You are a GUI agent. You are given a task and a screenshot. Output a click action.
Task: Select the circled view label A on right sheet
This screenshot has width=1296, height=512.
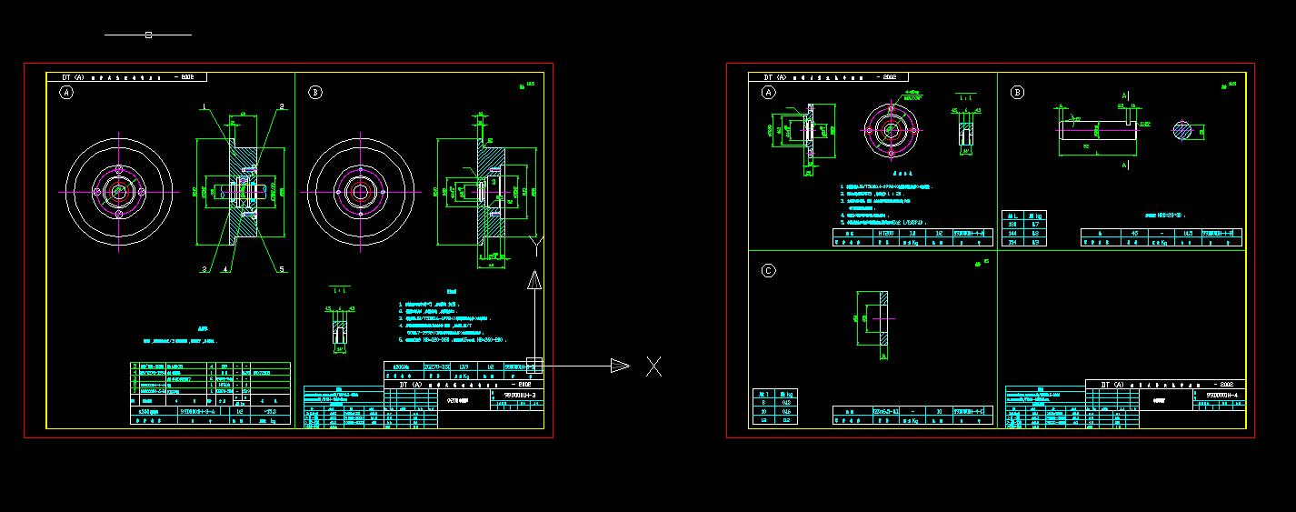point(769,92)
